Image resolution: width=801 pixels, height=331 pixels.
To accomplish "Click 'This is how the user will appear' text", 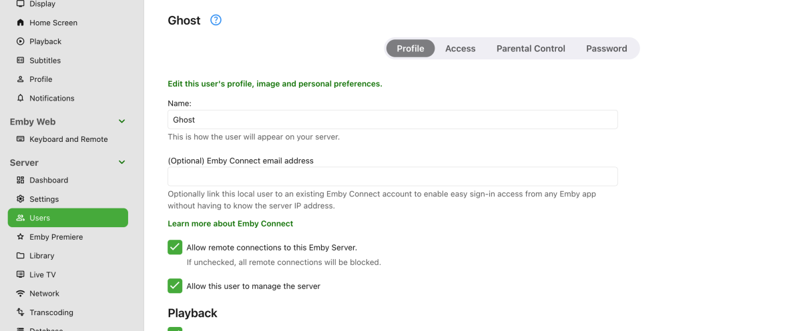I will [254, 137].
